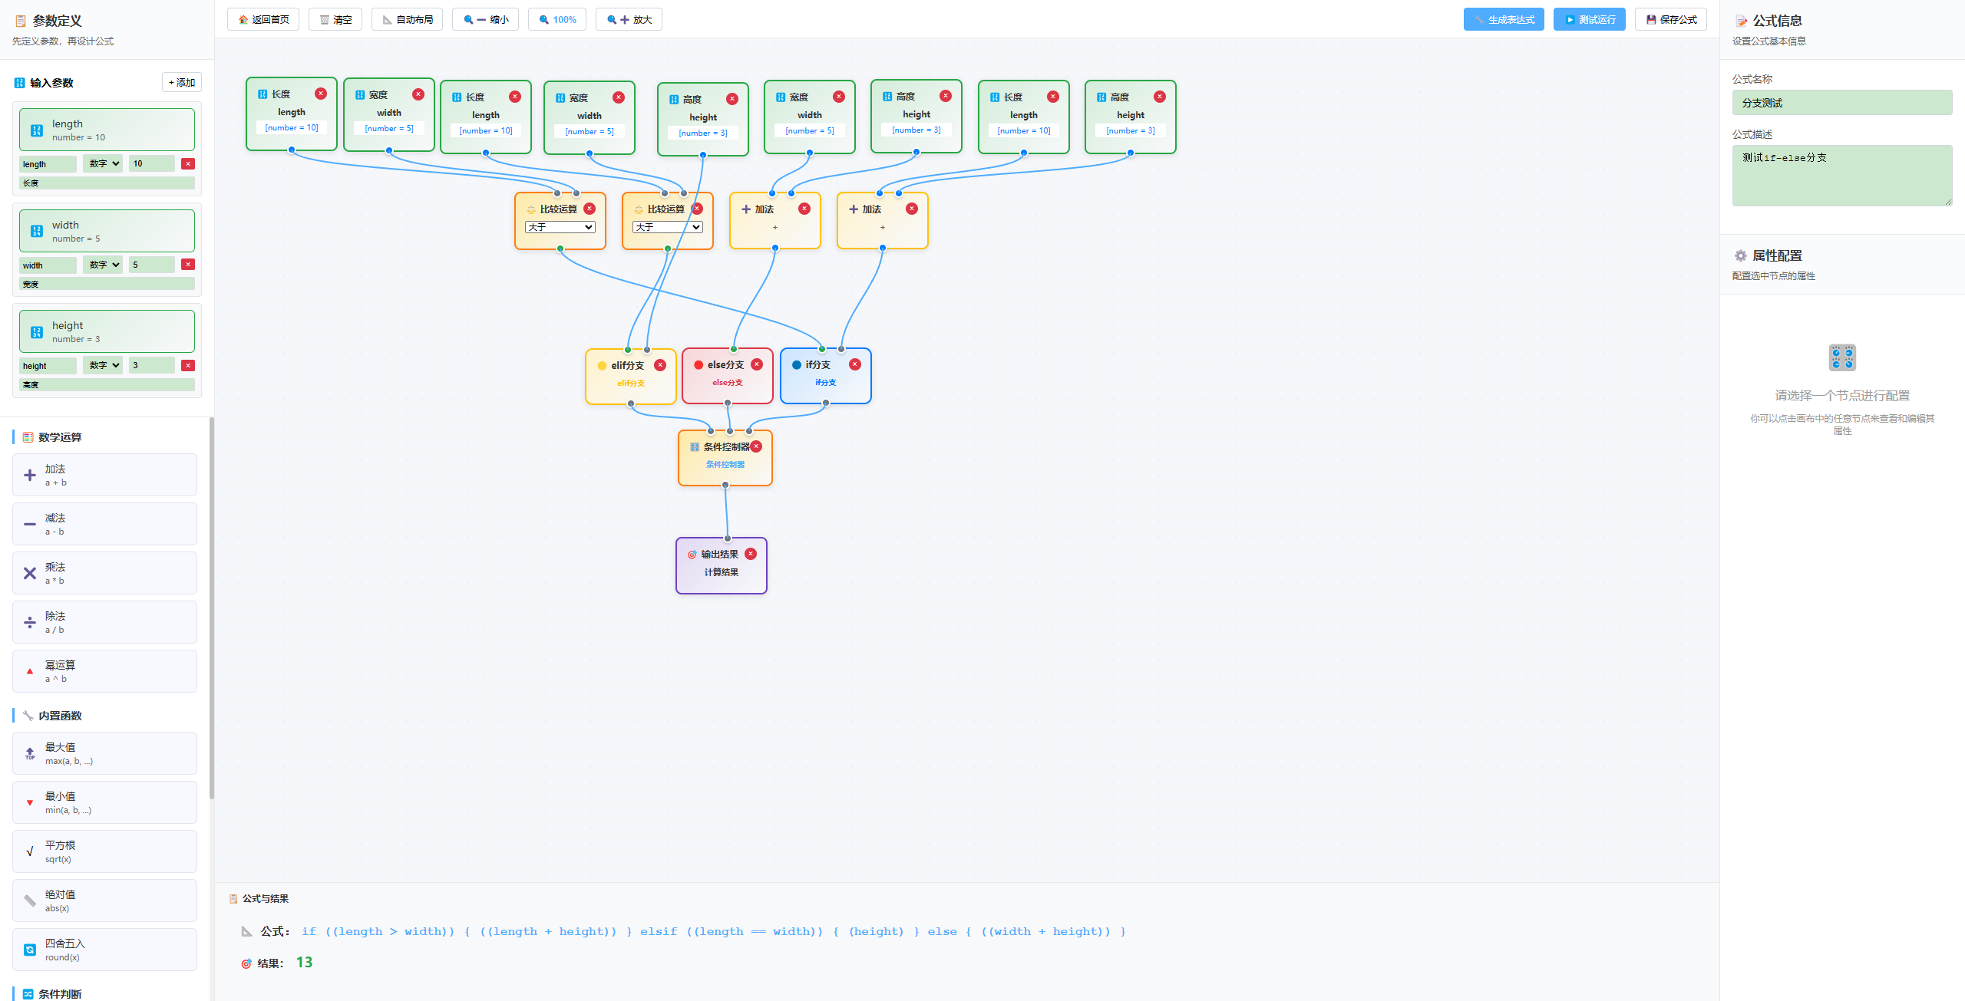This screenshot has height=1001, width=1965.
Task: Select the 平方根 sqrt icon
Action: pyautogui.click(x=30, y=851)
